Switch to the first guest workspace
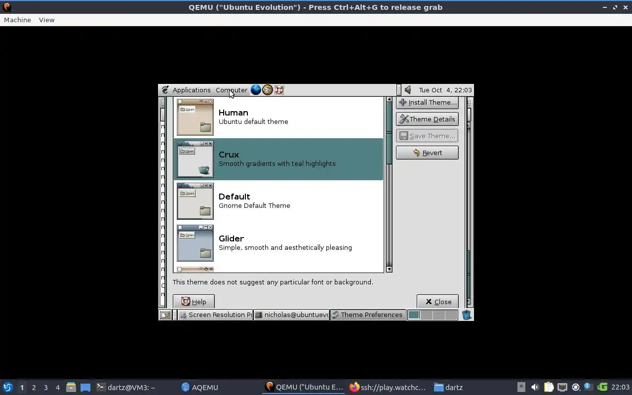The height and width of the screenshot is (395, 632). click(x=414, y=315)
